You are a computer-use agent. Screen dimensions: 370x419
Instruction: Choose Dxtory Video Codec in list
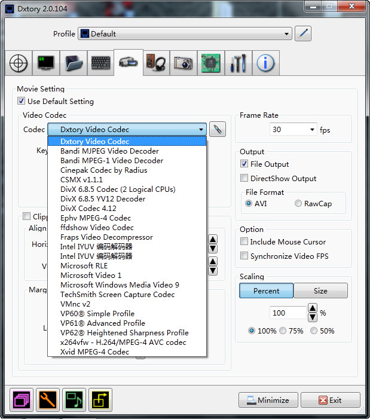(x=127, y=141)
